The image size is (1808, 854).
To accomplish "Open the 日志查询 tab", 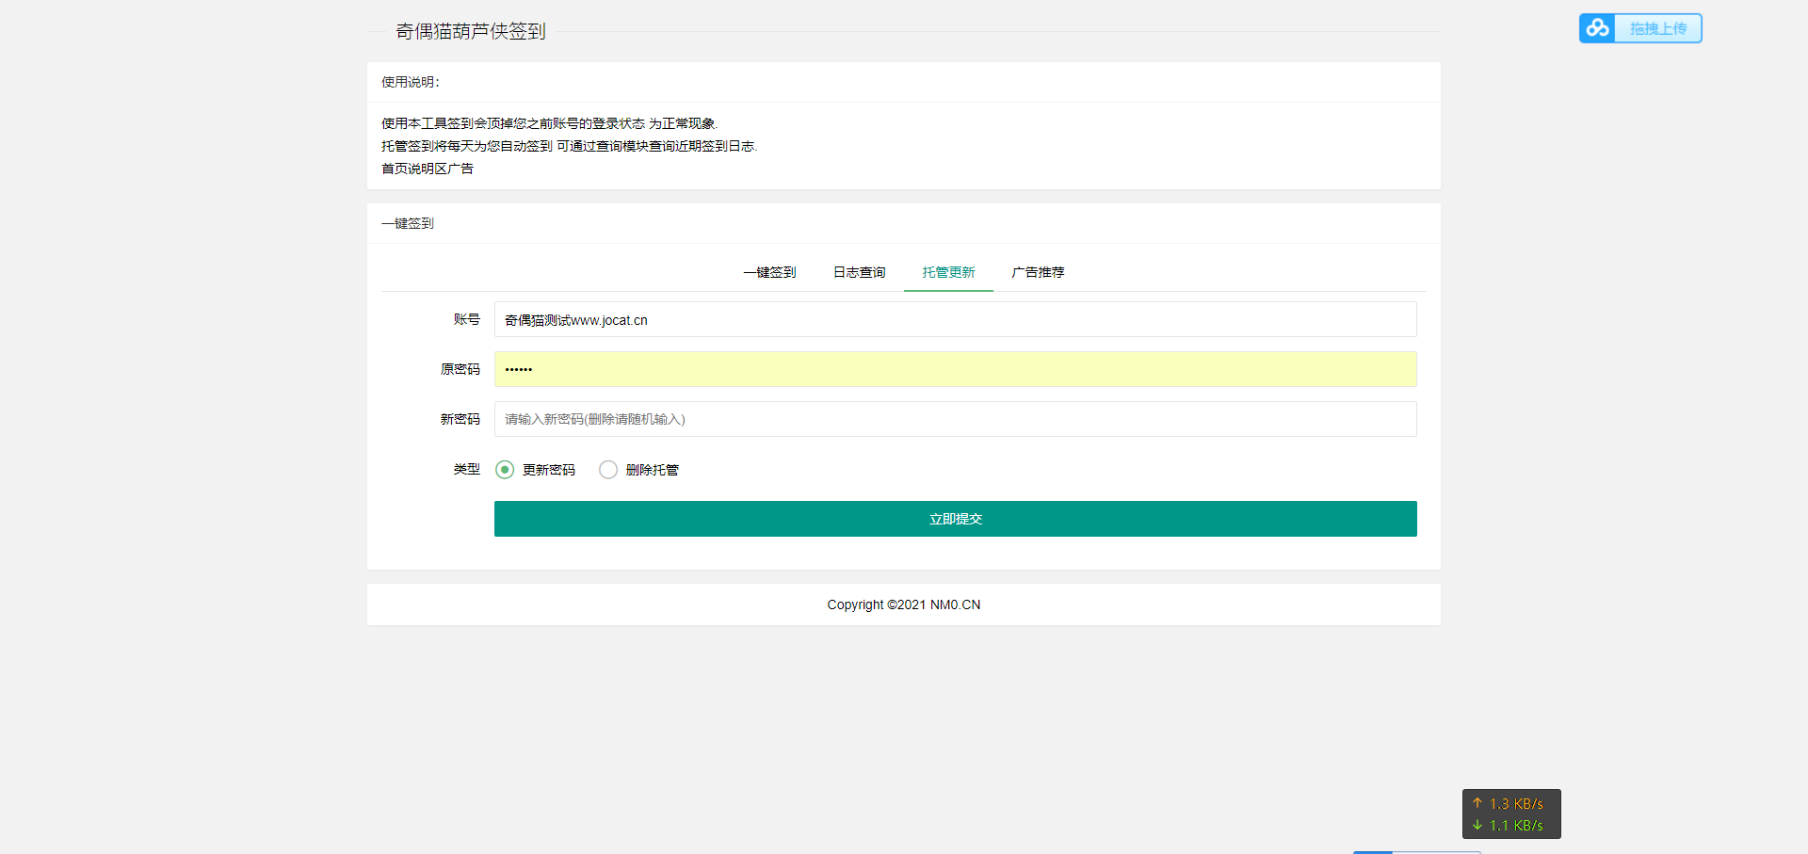I will [x=859, y=272].
